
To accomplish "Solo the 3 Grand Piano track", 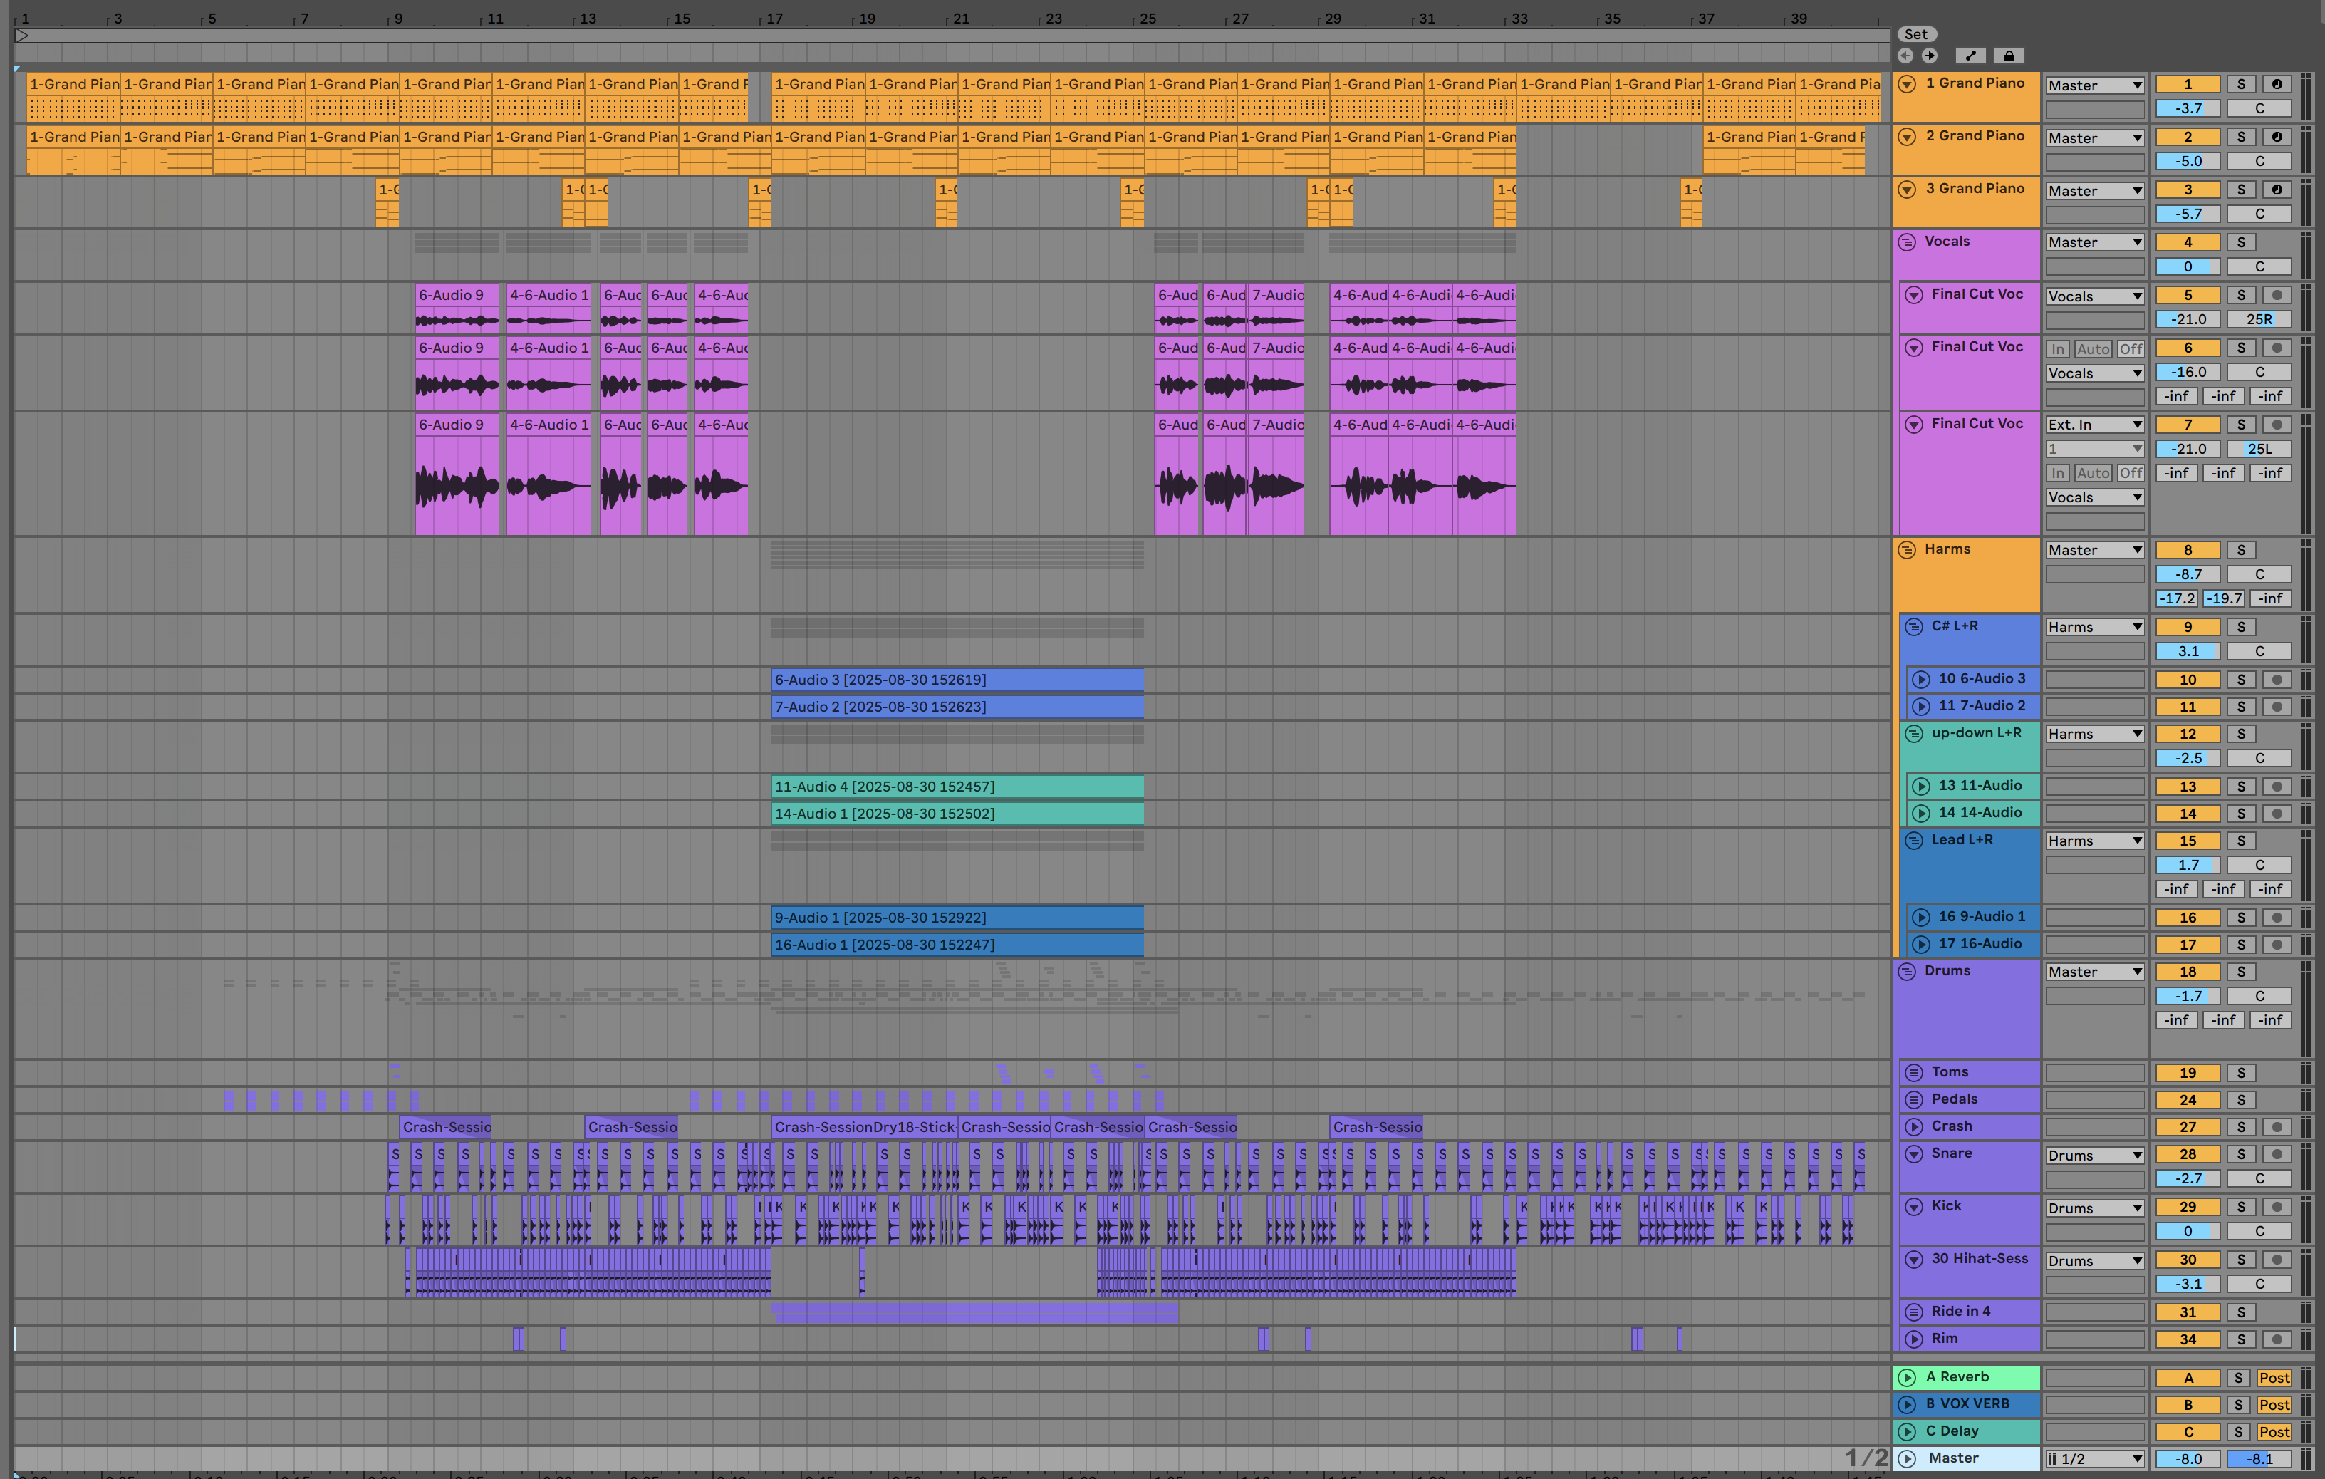I will (x=2240, y=190).
